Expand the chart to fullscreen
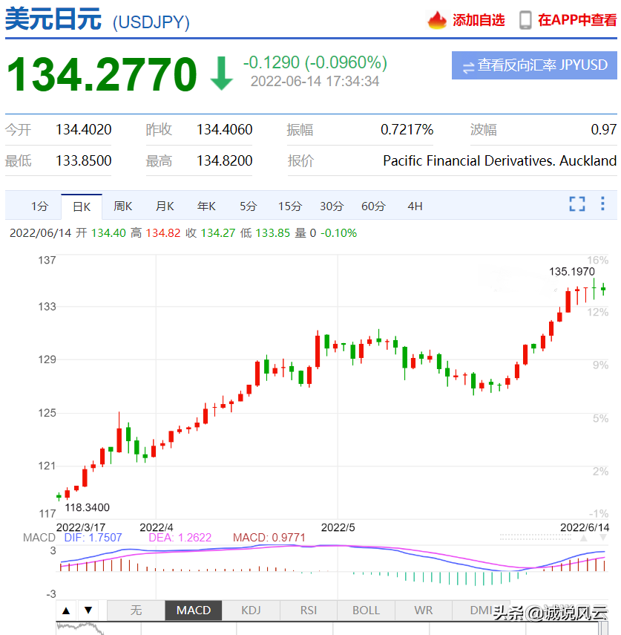The height and width of the screenshot is (635, 621). coord(577,204)
